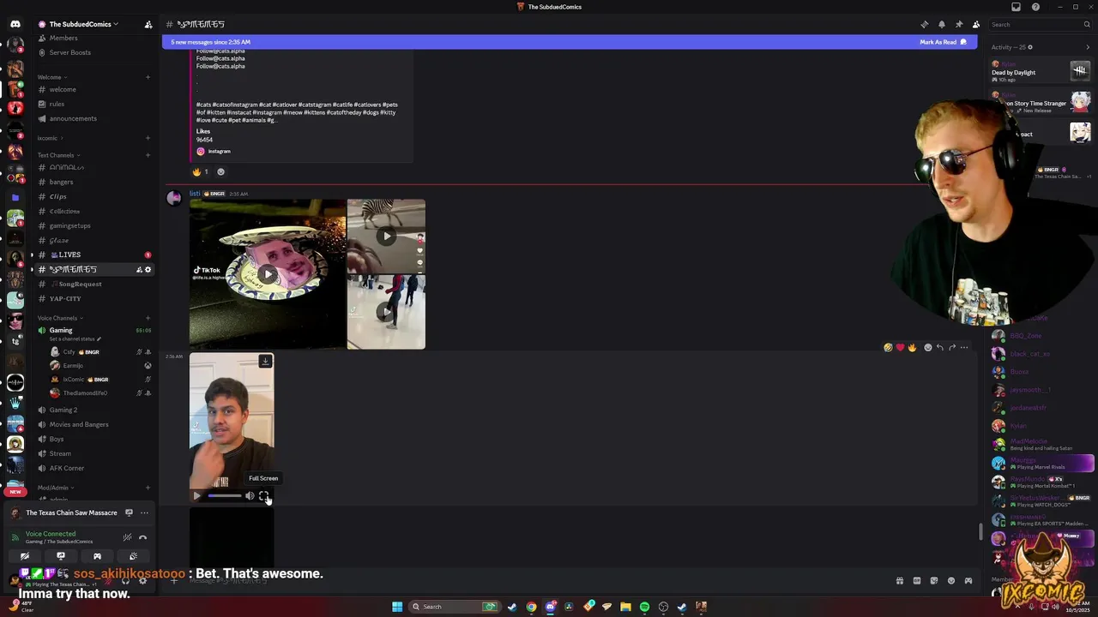Turn on camera in voice panel

(25, 556)
